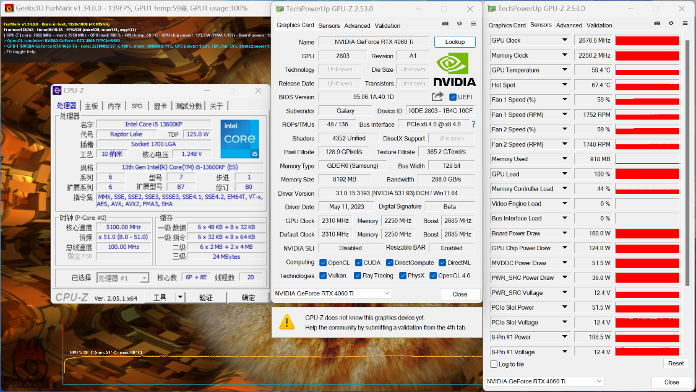Switch to Sensors tab in left GPU-Z window
696x392 pixels.
coord(329,26)
